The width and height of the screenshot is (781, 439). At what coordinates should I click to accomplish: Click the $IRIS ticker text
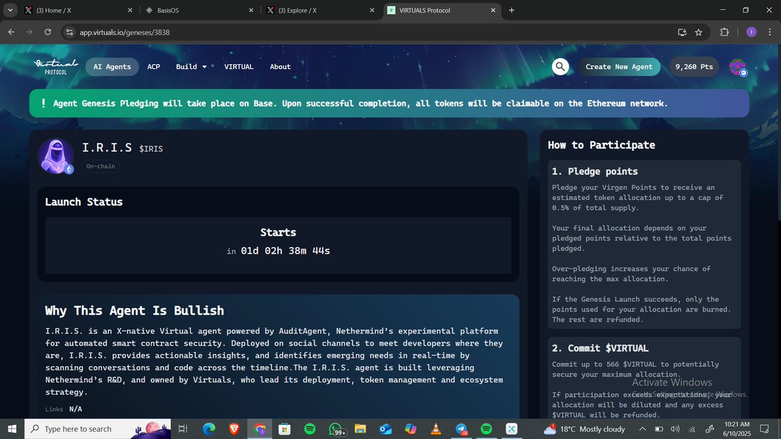[x=151, y=149]
